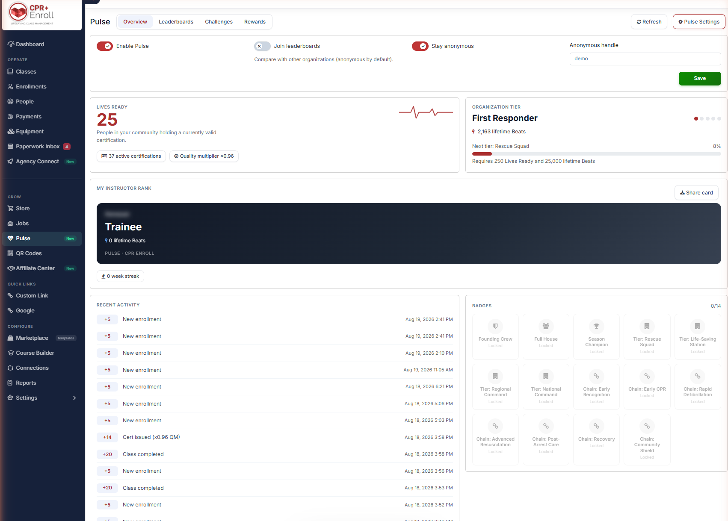
Task: Open the Dashboard speedometer icon
Action: point(11,44)
